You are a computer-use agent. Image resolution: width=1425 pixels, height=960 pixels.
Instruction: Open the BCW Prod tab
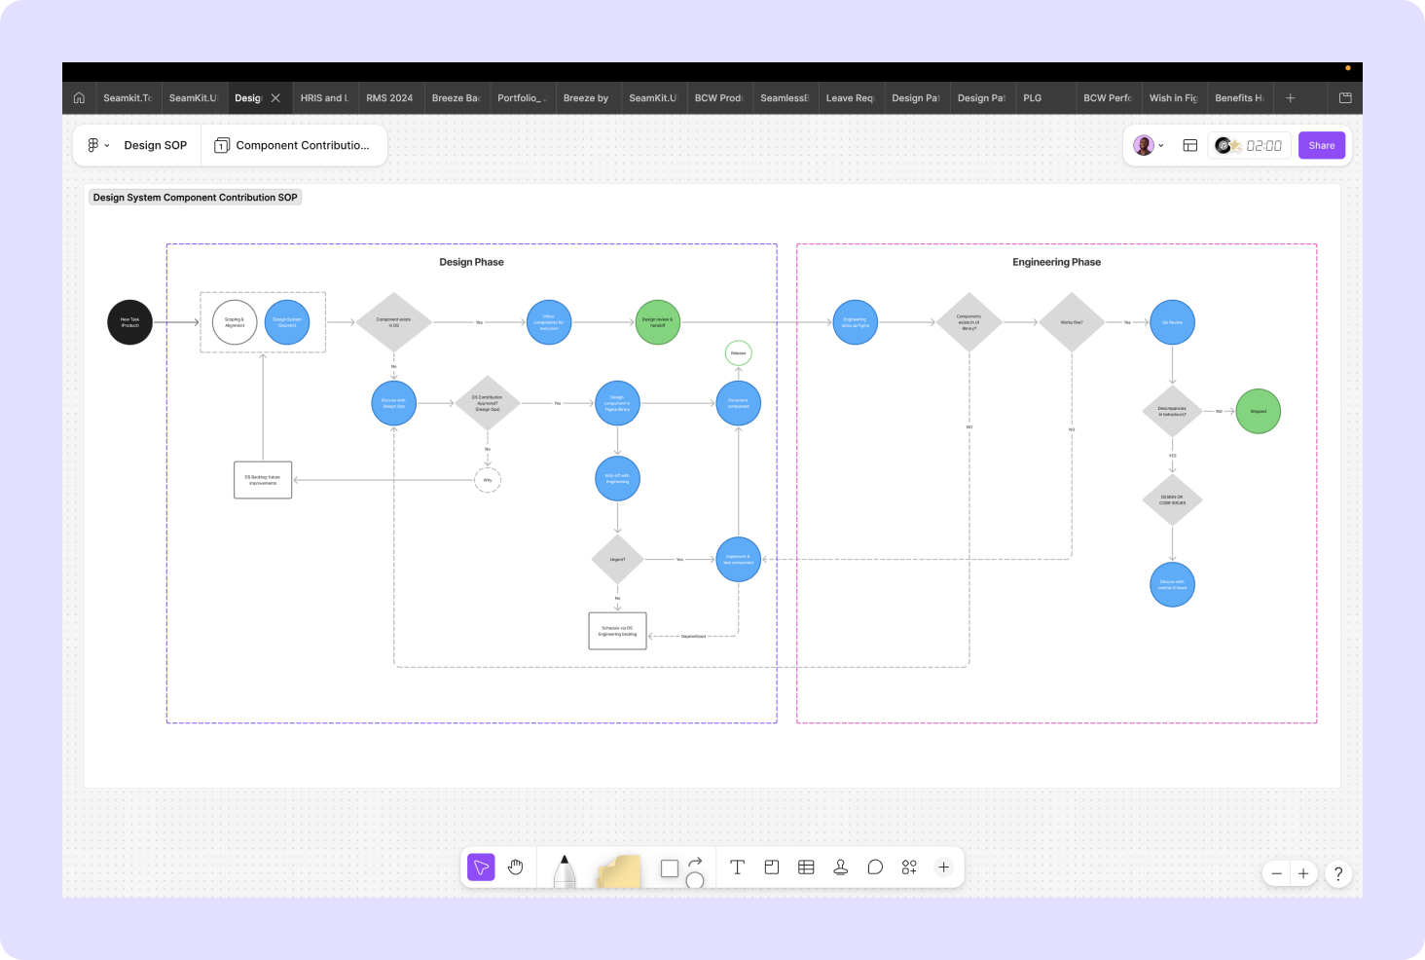click(718, 97)
